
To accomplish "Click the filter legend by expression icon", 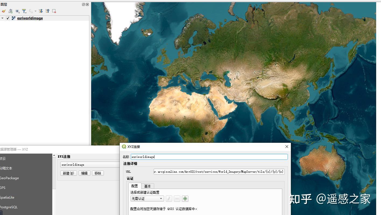I will pyautogui.click(x=31, y=11).
